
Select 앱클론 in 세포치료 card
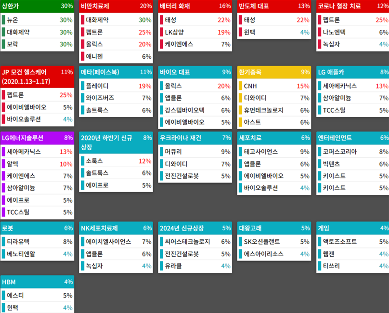[x=274, y=164]
